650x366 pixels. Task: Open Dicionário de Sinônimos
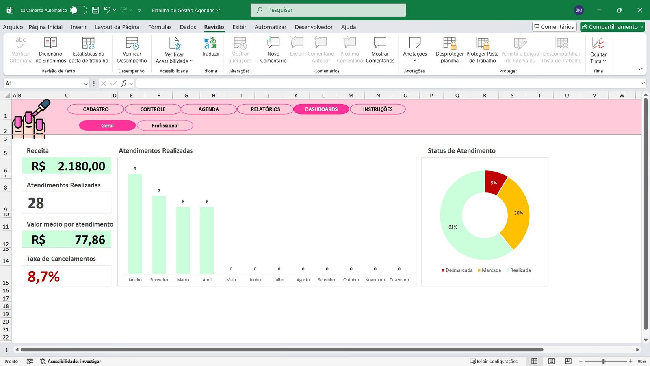point(50,49)
